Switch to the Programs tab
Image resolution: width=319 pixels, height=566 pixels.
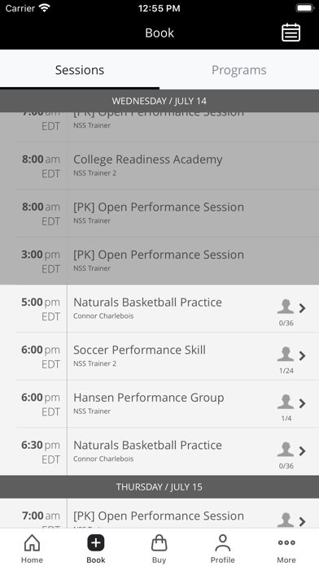[x=239, y=70]
